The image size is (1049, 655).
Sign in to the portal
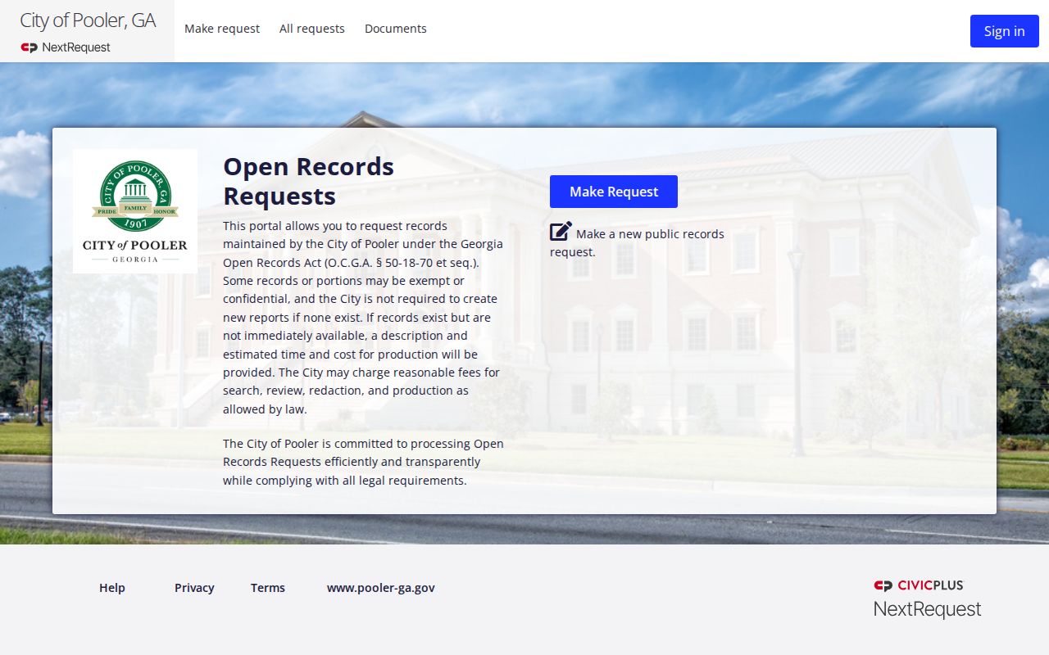point(1005,31)
